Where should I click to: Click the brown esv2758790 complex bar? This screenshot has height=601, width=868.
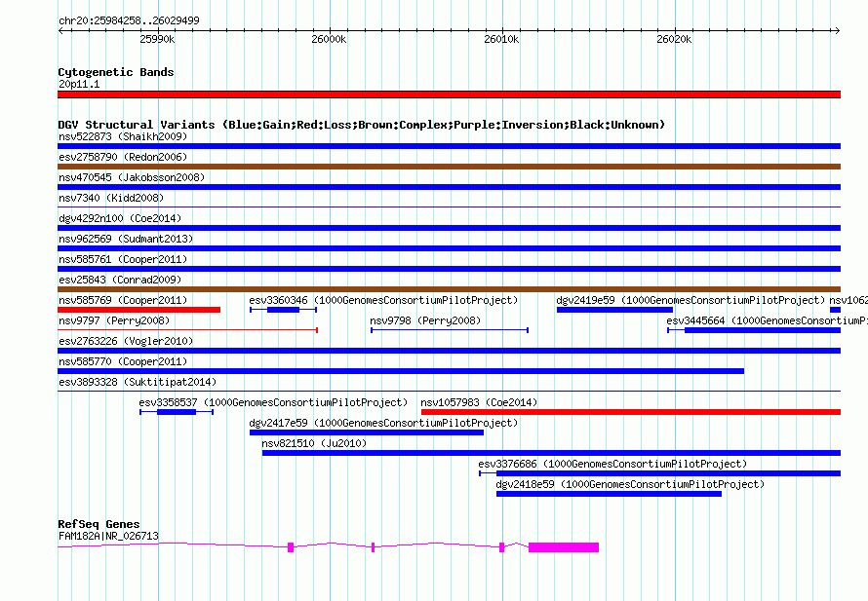(x=449, y=167)
